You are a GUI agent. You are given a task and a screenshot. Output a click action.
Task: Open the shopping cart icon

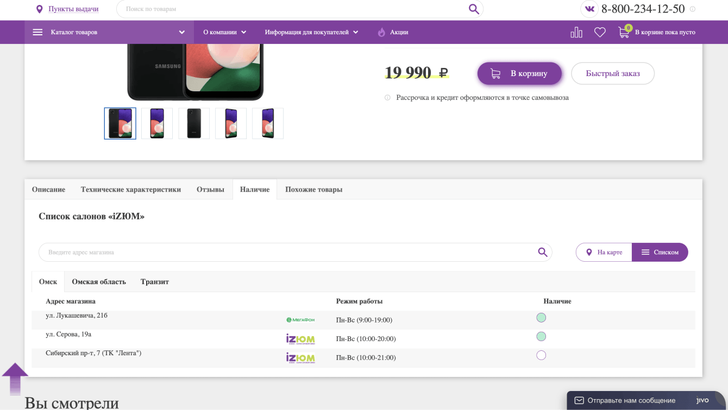(624, 32)
